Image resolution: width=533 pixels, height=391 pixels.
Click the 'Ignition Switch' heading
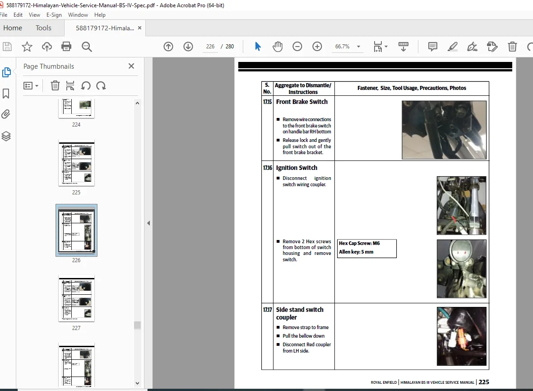point(297,168)
